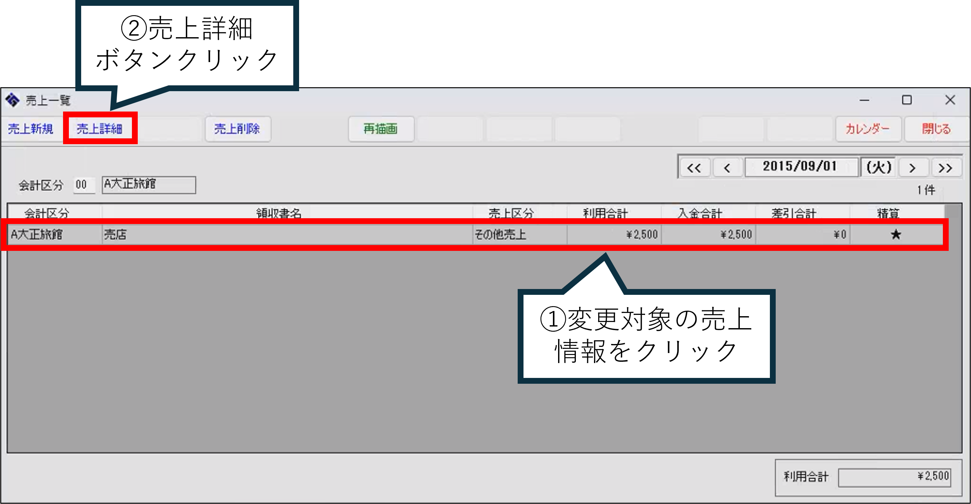971x504 pixels.
Task: Open the カレンダー date picker
Action: (x=868, y=129)
